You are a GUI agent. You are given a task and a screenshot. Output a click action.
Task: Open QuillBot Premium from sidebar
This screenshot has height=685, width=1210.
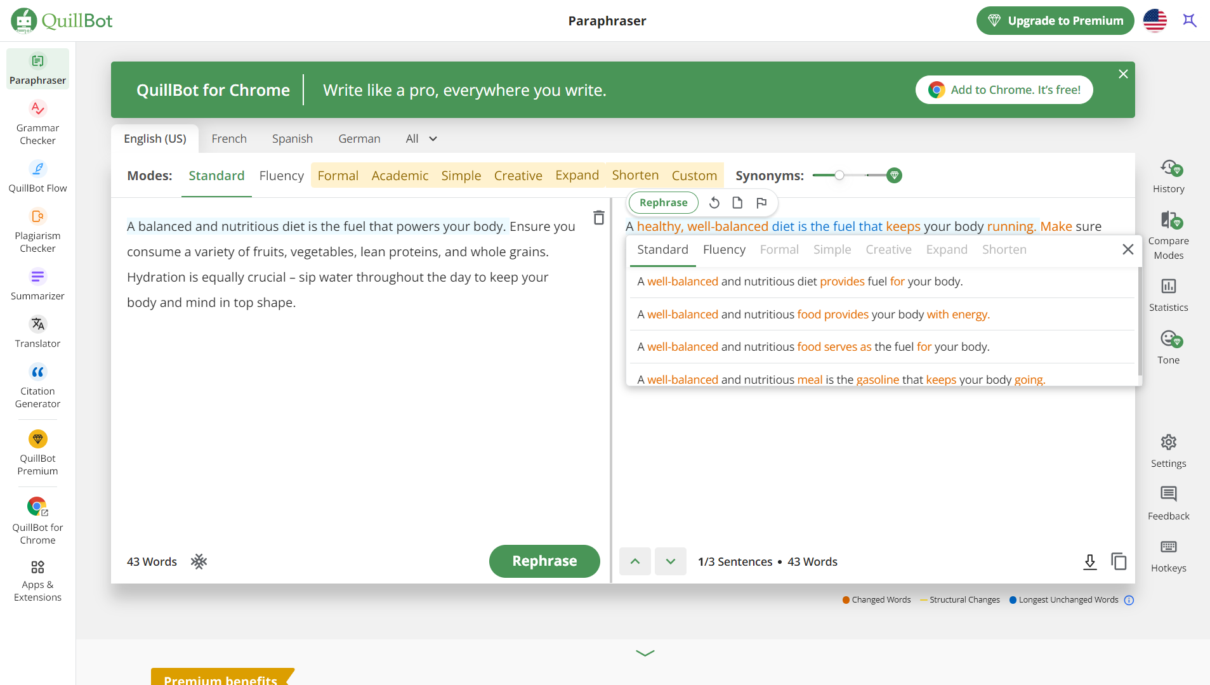click(37, 453)
